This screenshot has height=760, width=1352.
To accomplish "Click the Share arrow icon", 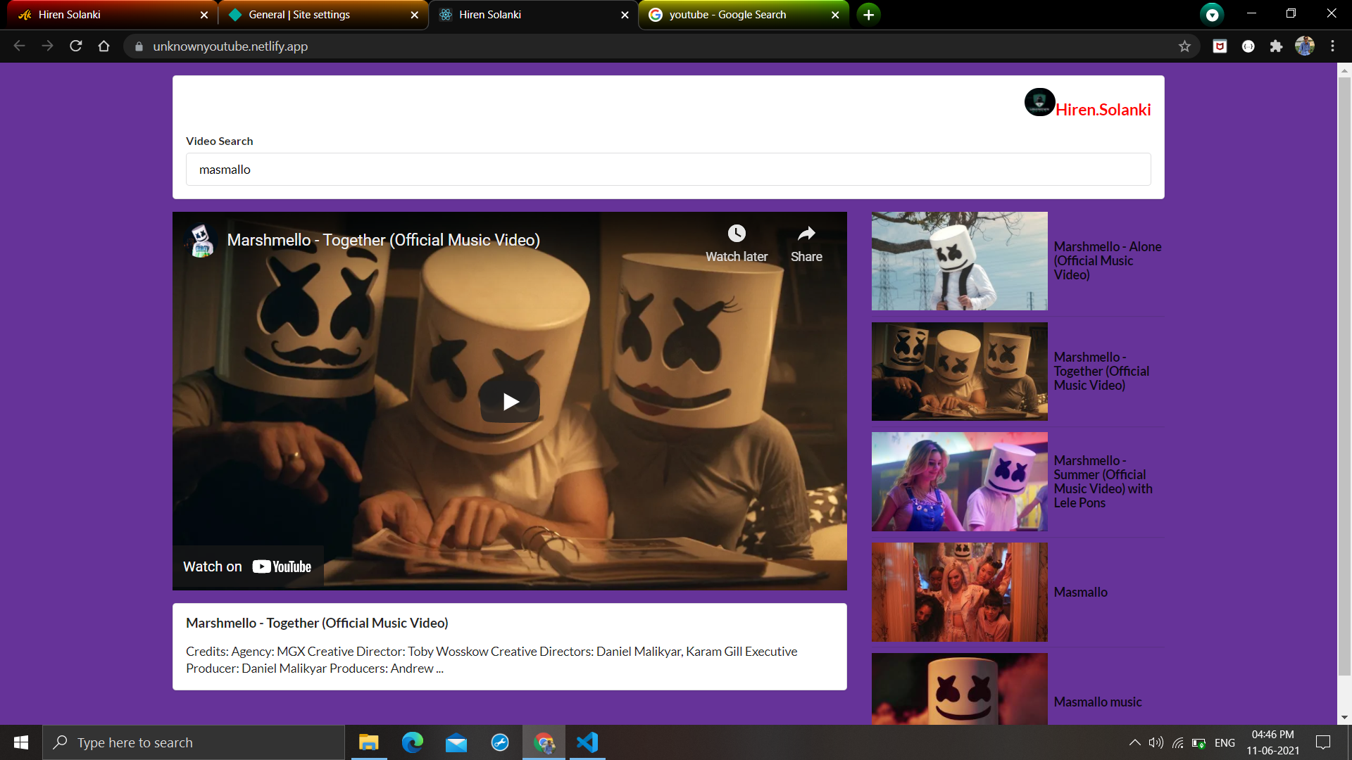I will [x=806, y=234].
